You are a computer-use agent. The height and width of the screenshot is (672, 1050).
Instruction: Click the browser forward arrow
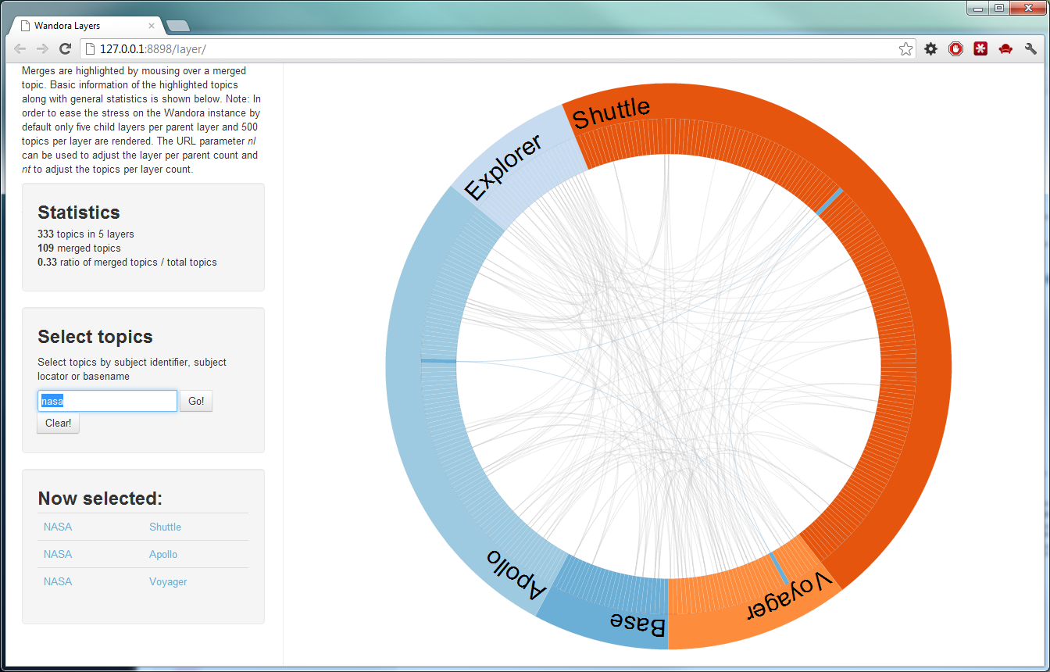(43, 49)
